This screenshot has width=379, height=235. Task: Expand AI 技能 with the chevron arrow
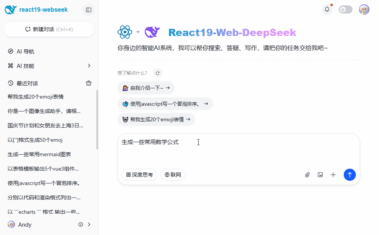pos(89,66)
